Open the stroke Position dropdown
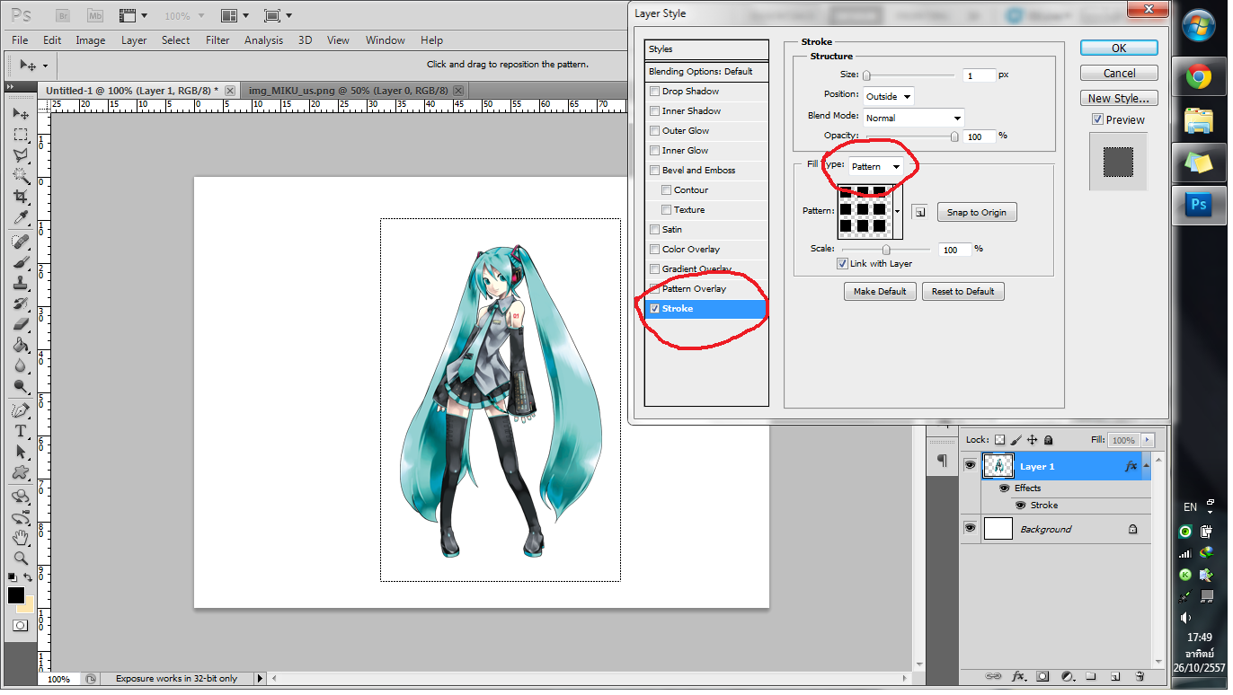 (x=888, y=96)
